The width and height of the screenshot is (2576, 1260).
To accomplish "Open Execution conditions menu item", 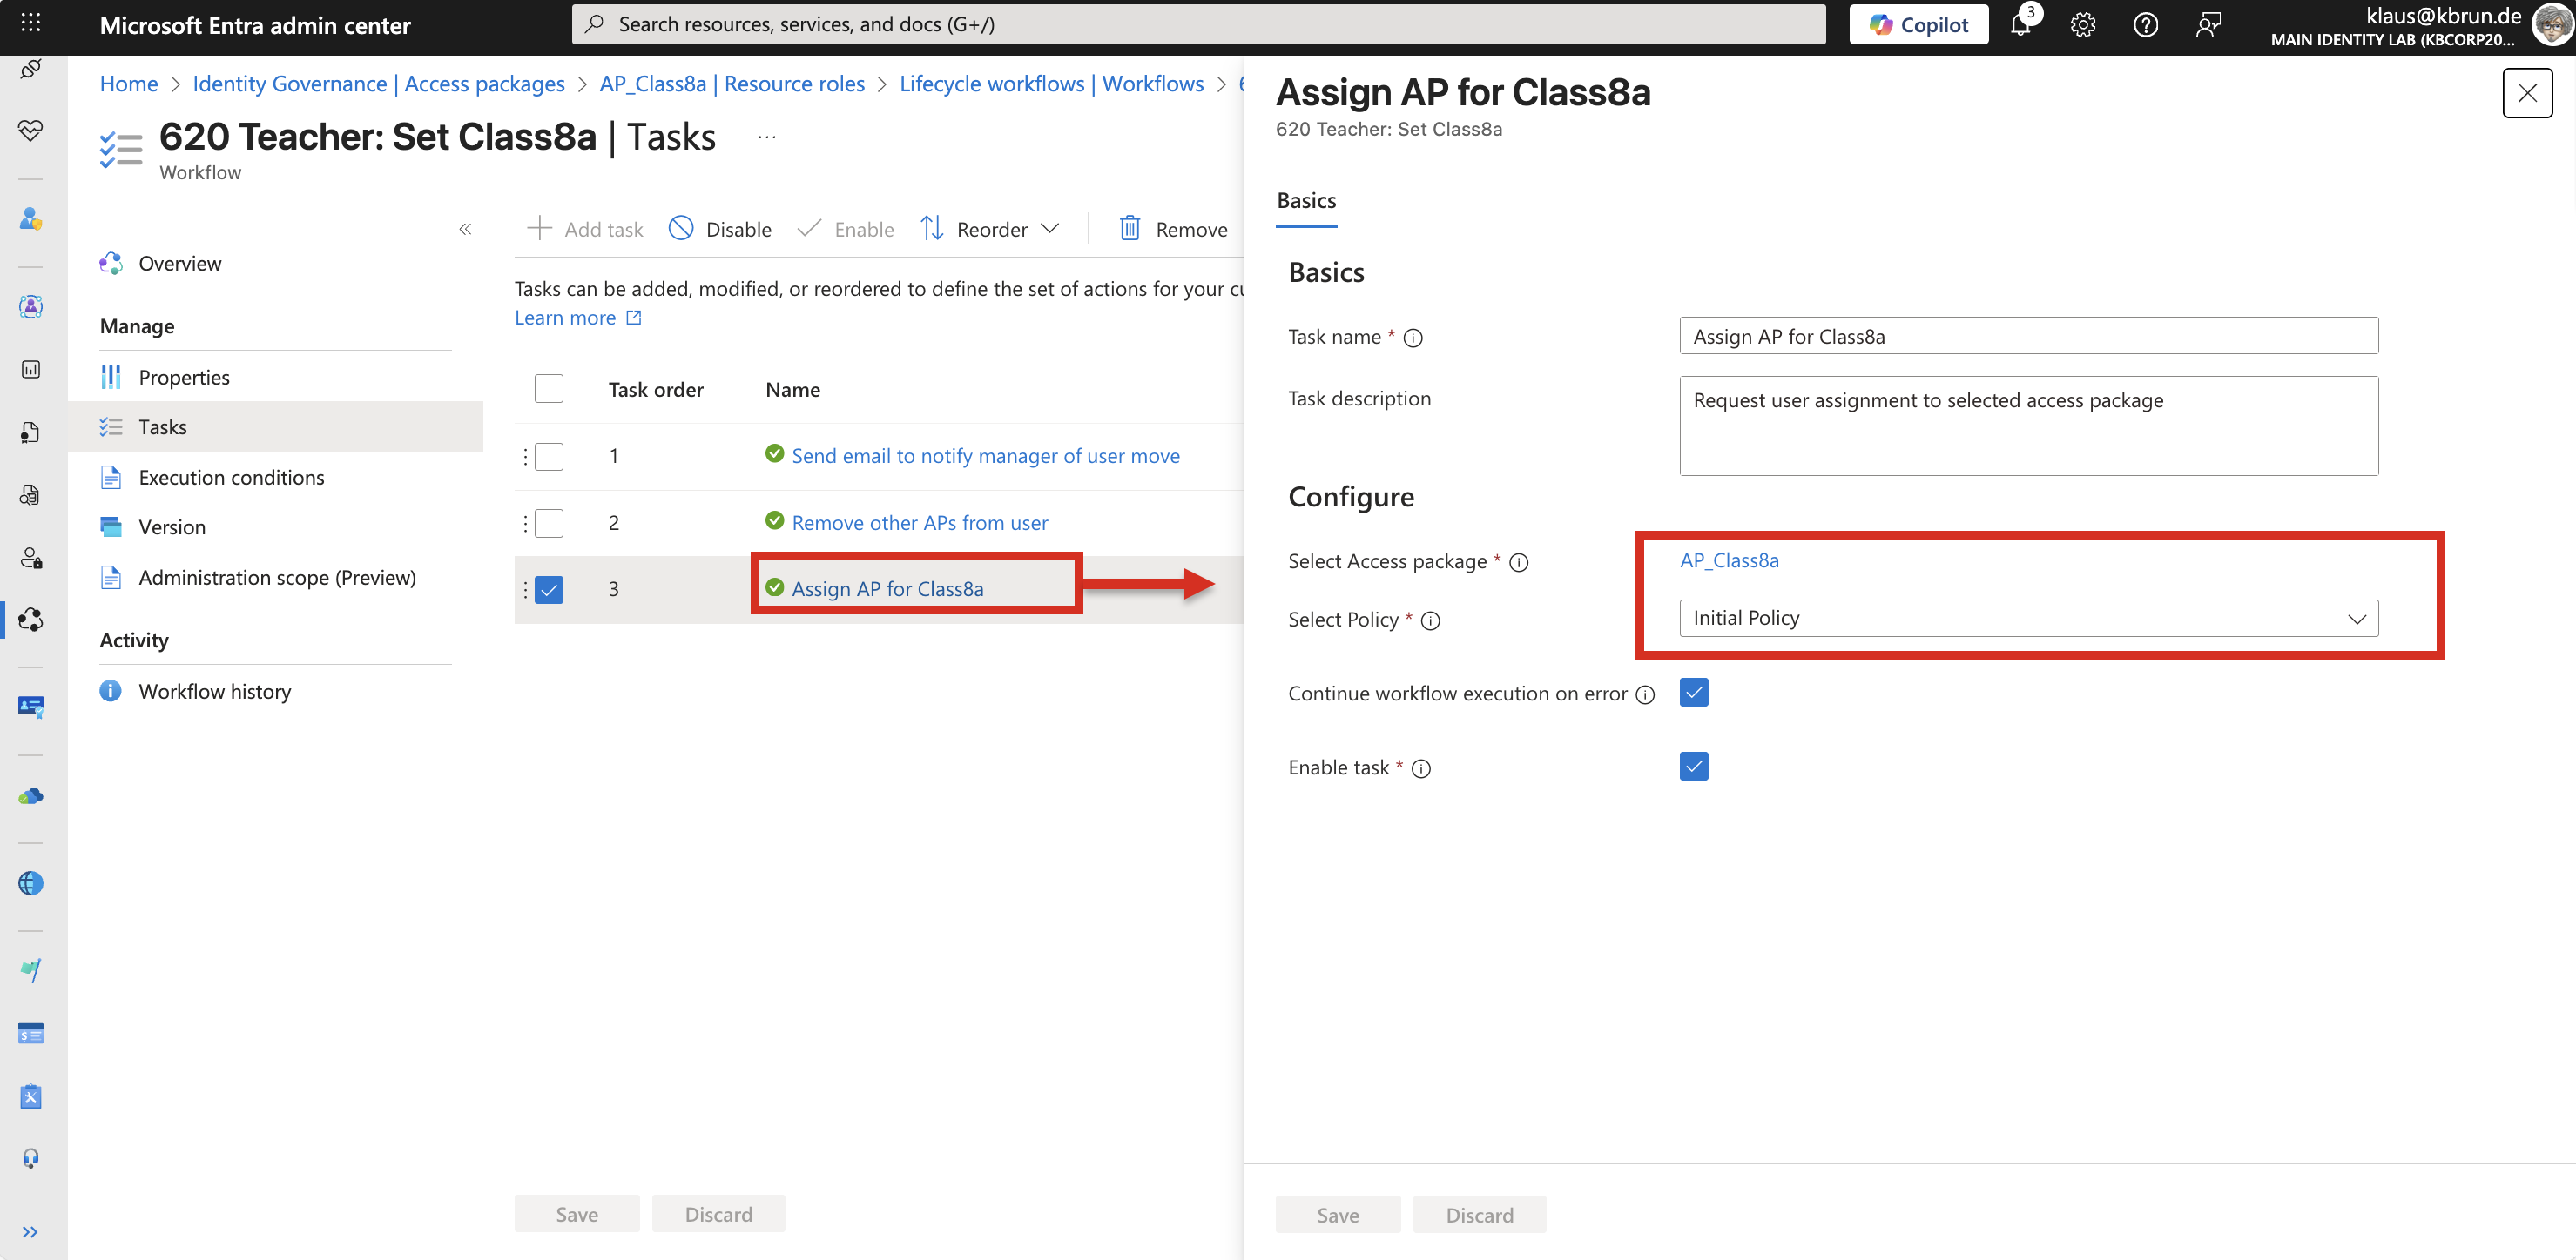I will (231, 478).
